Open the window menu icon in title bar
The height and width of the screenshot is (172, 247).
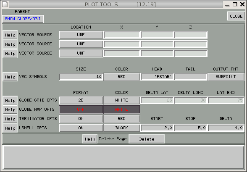pos(5,5)
